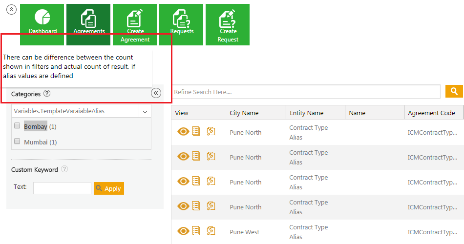Enable the Mumbai filter checkbox

(x=17, y=142)
